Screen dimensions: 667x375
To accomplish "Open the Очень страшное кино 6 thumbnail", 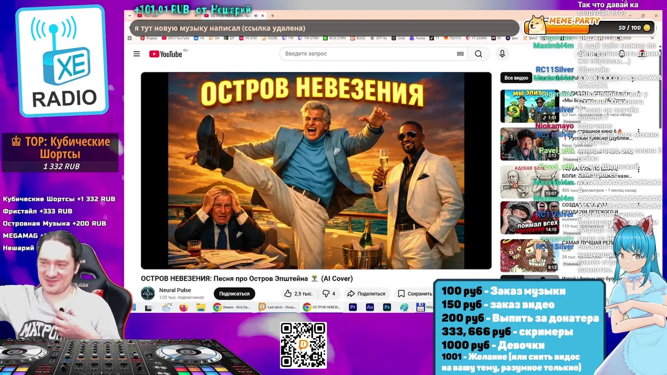I will pyautogui.click(x=529, y=144).
